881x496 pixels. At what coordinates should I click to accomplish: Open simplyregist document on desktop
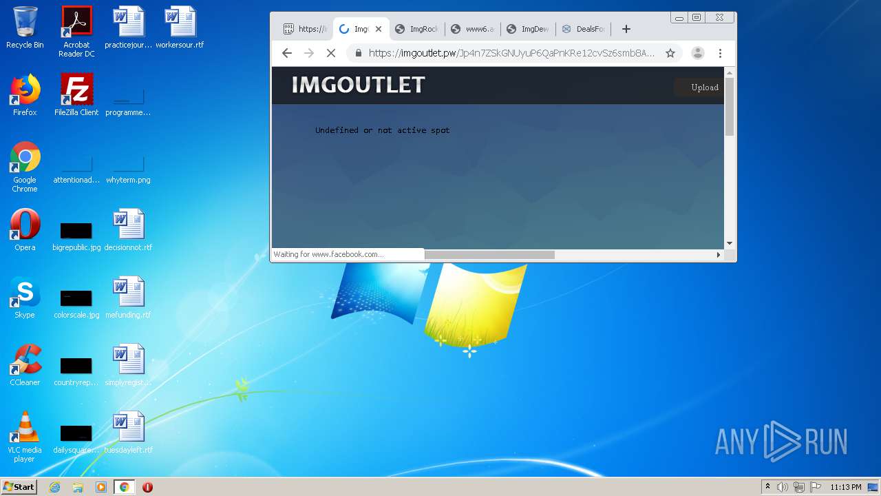pyautogui.click(x=128, y=365)
